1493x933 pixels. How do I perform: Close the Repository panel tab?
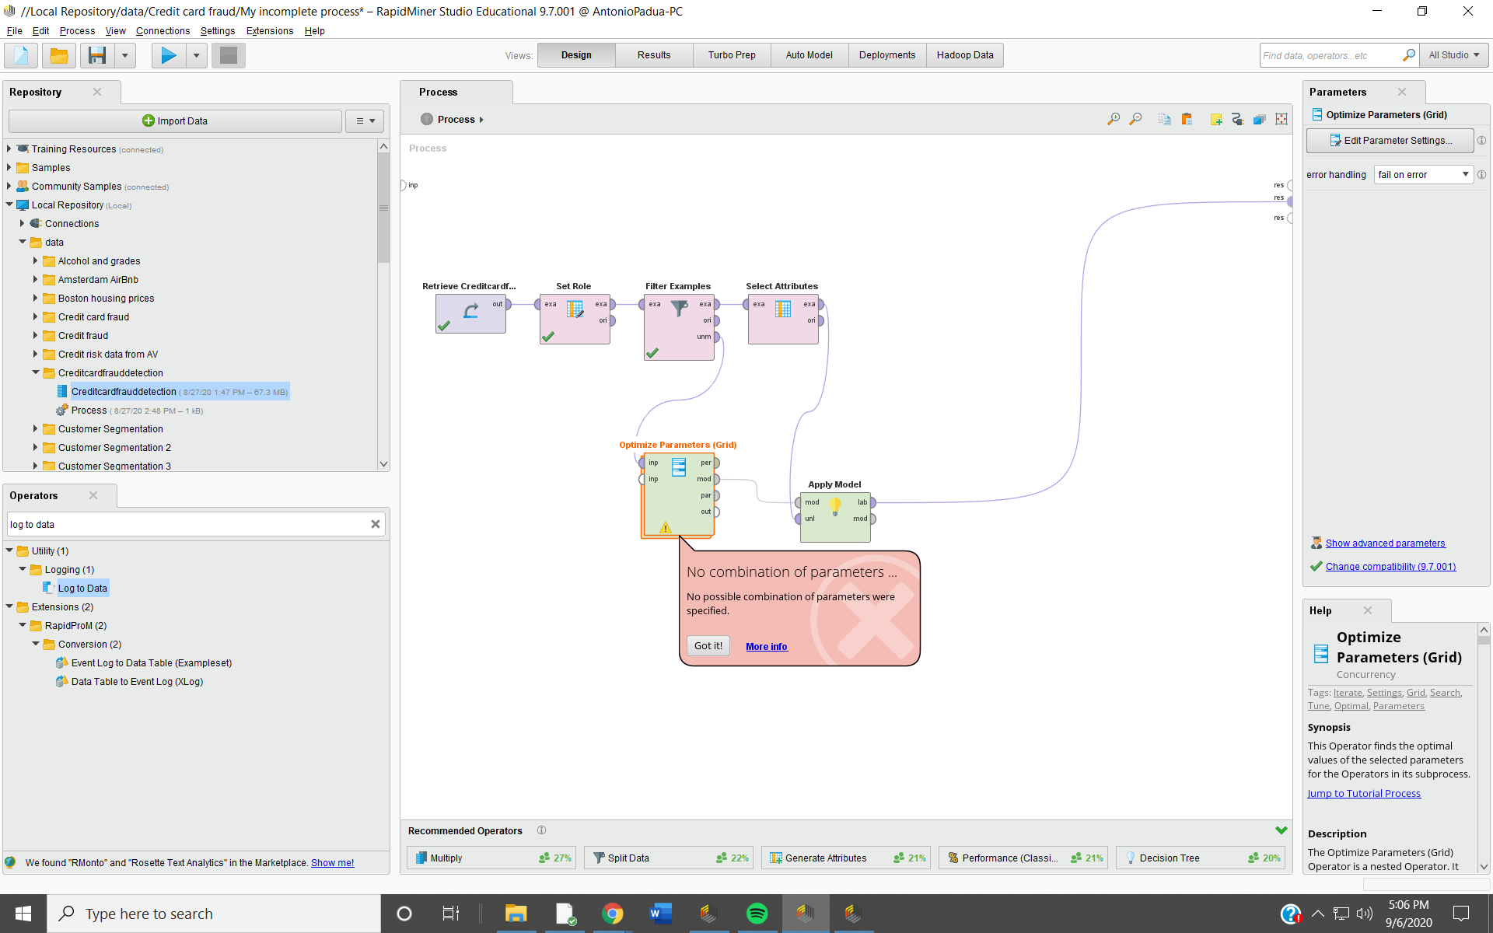(97, 92)
